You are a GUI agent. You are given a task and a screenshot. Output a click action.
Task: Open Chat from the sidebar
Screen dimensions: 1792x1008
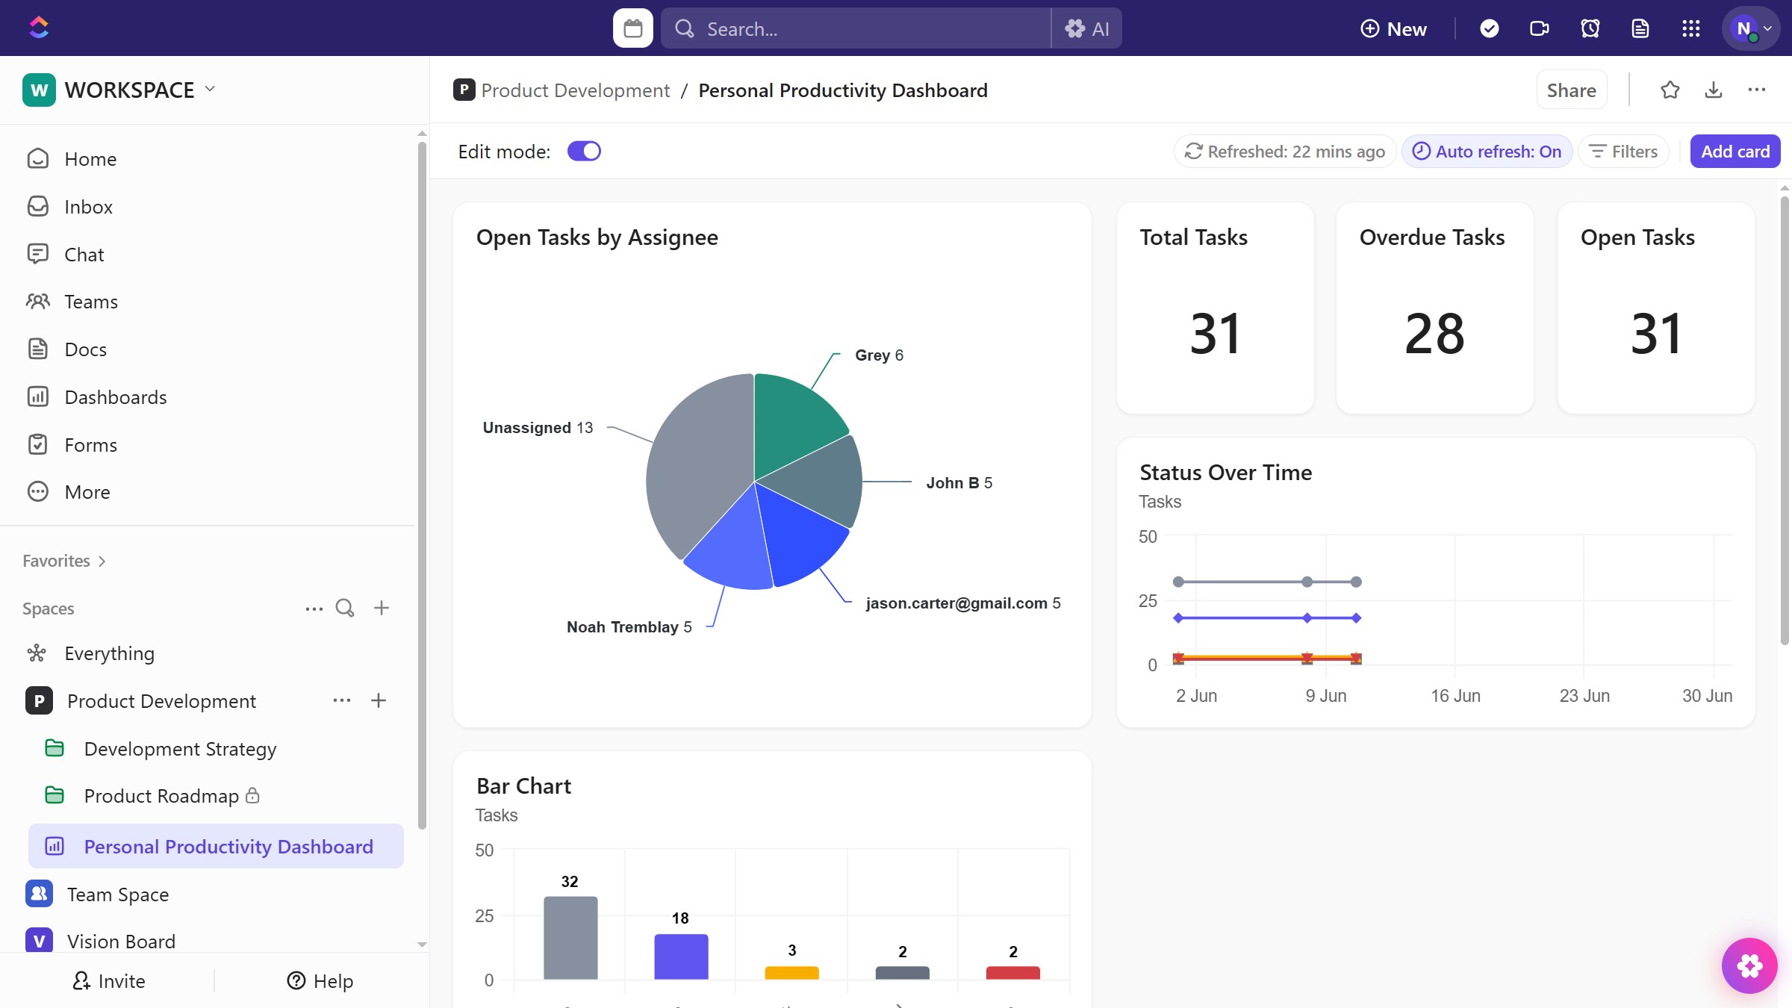pos(84,254)
